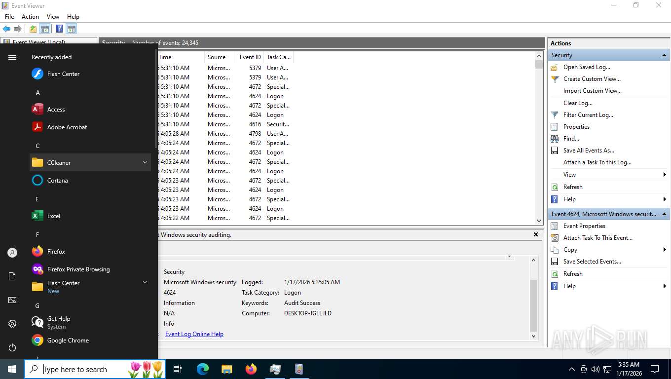Click Clear Log in Actions pane
This screenshot has height=379, width=671.
click(x=578, y=103)
